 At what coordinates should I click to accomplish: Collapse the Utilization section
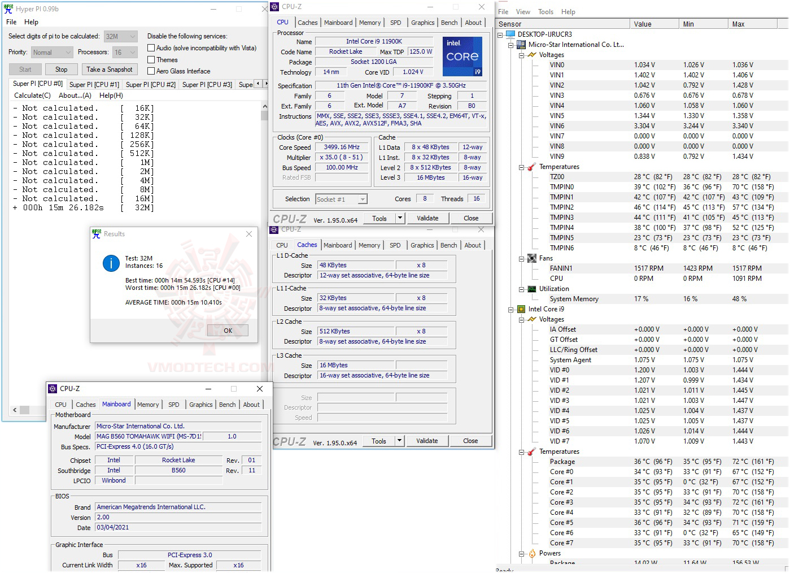coord(522,289)
